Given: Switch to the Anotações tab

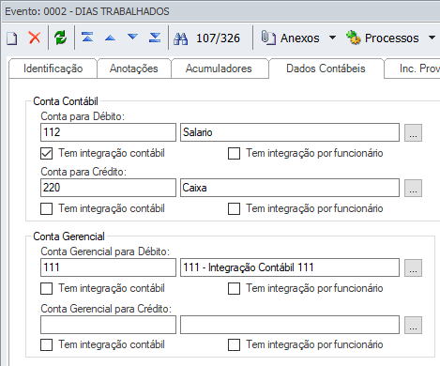Looking at the screenshot, I should [134, 69].
